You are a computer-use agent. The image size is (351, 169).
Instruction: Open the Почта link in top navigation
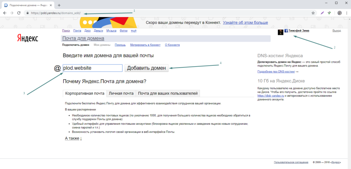77,31
